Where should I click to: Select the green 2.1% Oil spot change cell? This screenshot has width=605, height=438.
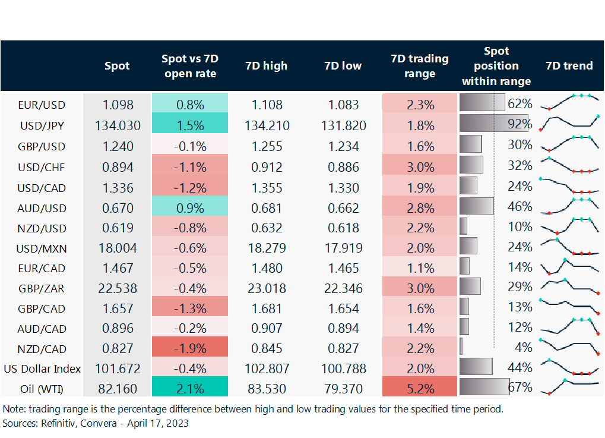(190, 389)
